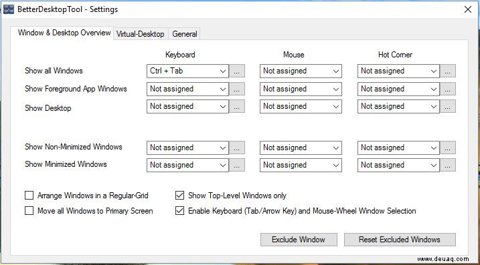Open Show Non-Minimized Windows keyboard dropdown
Screen dimensions: 480x265
coord(187,148)
